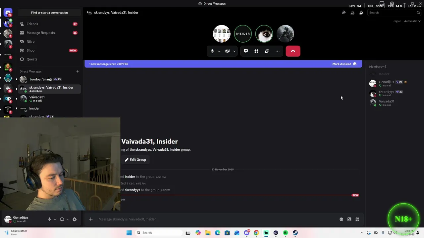Open the Quests page

(x=49, y=59)
